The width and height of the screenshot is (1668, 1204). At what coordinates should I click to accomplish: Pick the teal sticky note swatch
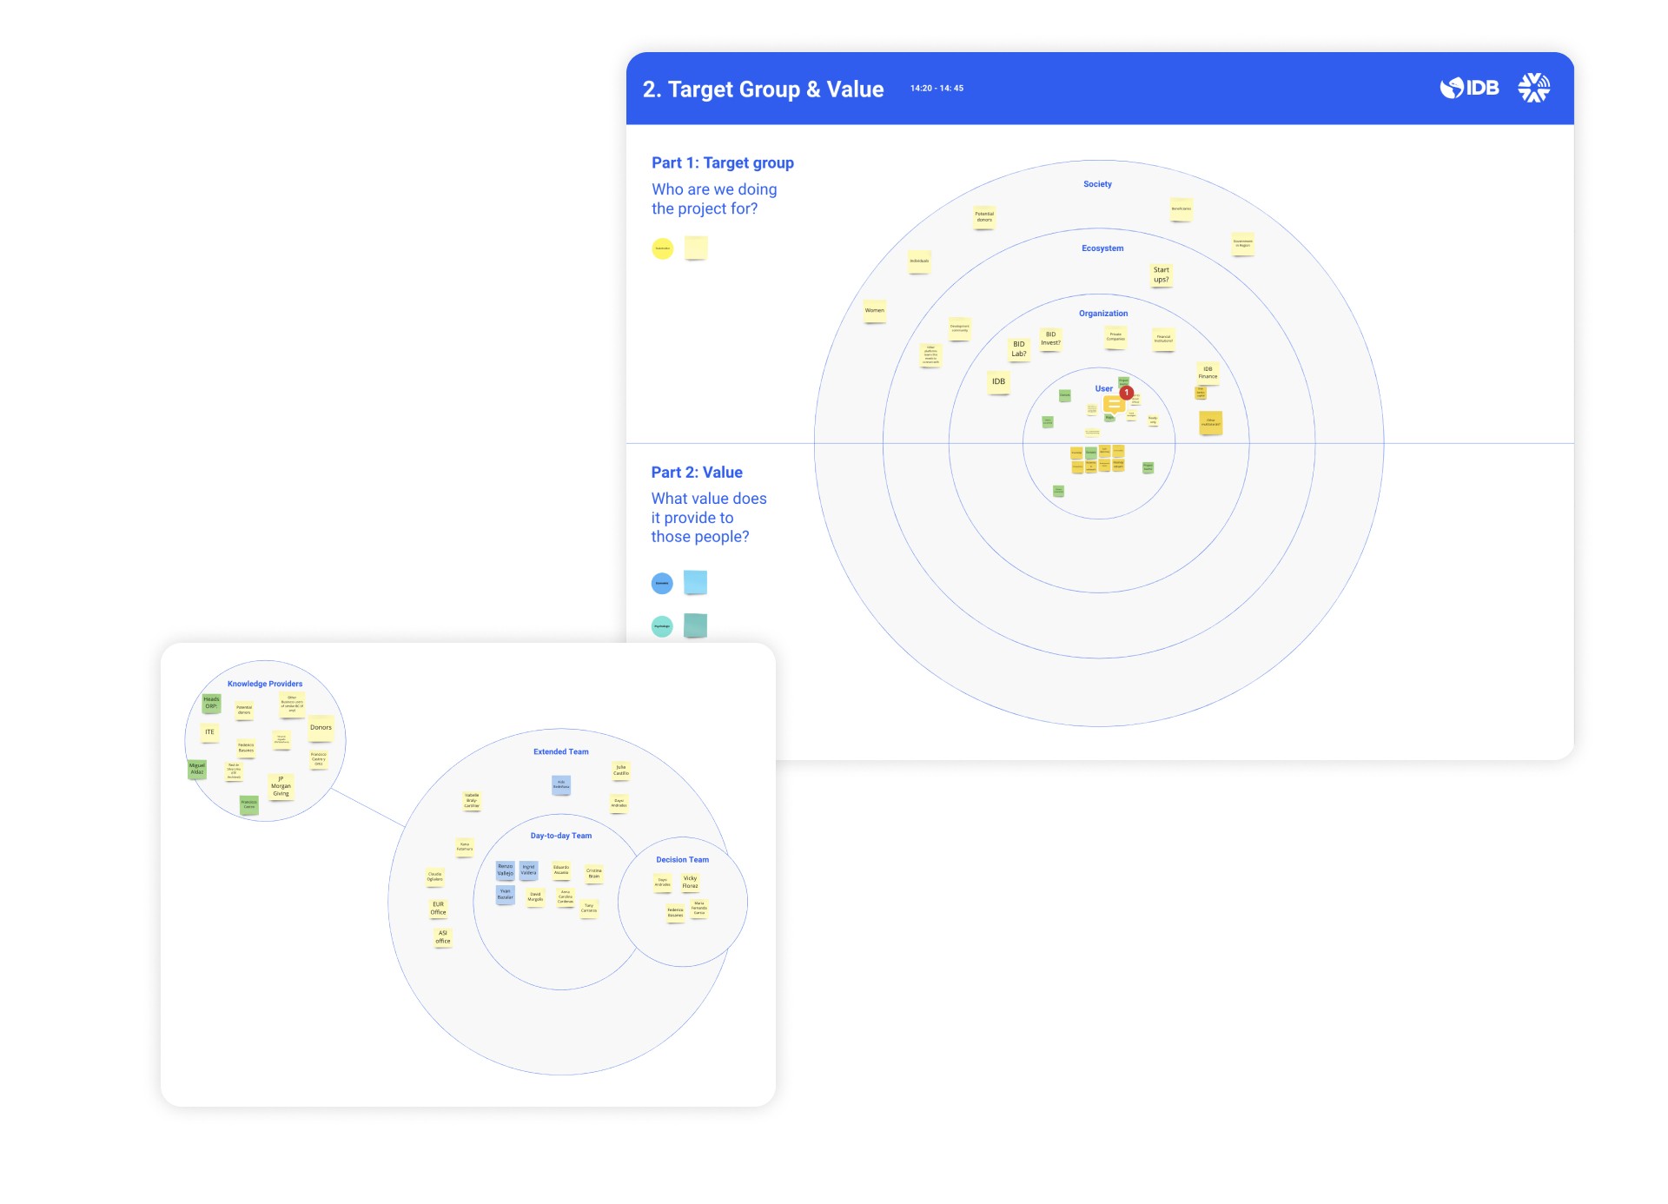pyautogui.click(x=696, y=625)
